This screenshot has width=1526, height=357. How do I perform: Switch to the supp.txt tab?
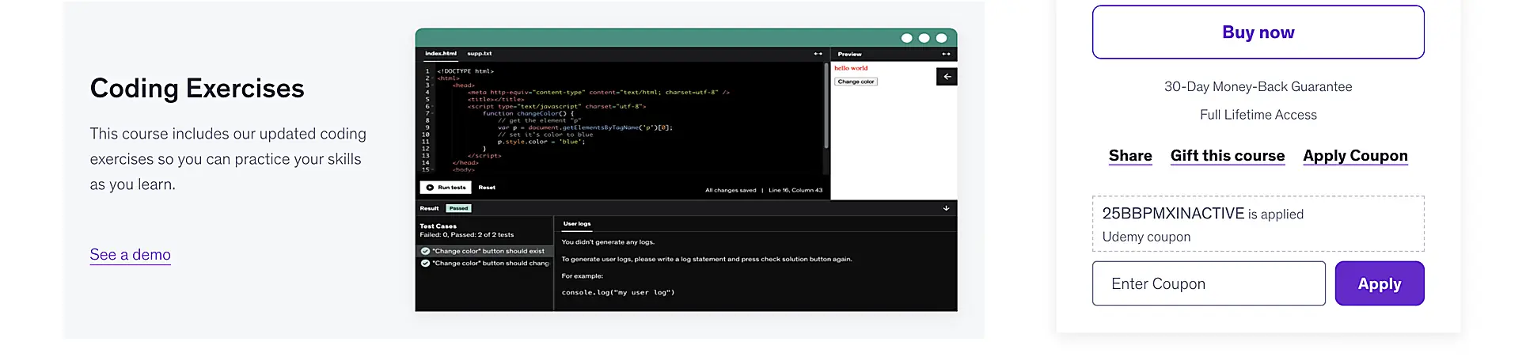tap(480, 54)
